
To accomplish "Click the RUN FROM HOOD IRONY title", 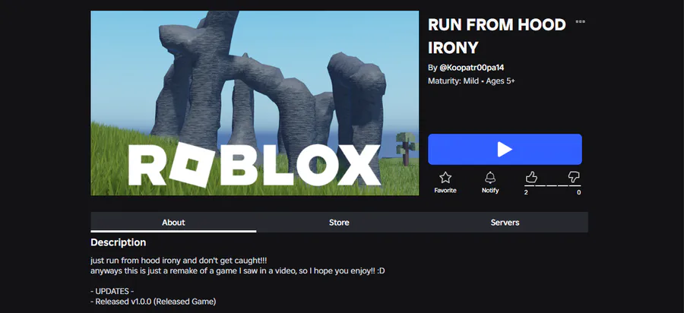I will point(497,36).
